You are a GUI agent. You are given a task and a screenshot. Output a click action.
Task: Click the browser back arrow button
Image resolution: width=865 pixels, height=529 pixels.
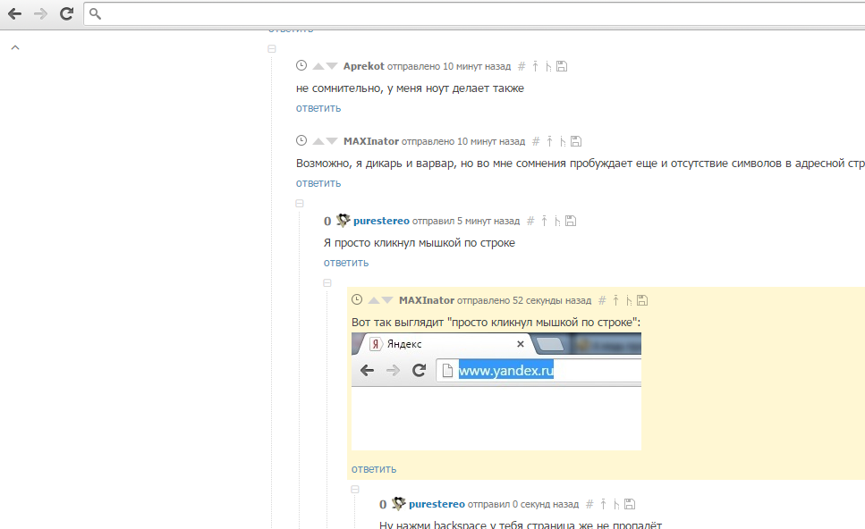click(14, 13)
